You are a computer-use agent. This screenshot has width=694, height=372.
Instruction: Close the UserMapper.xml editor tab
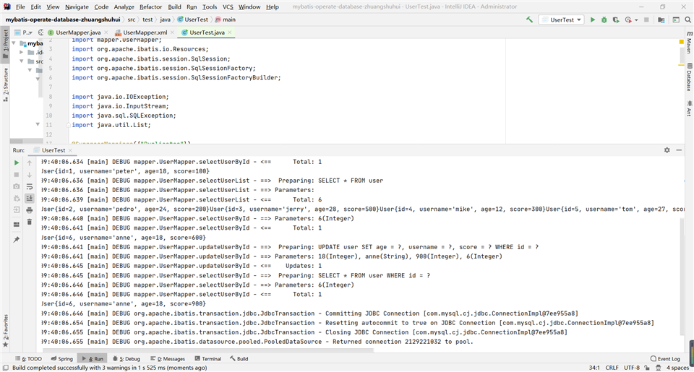click(172, 33)
